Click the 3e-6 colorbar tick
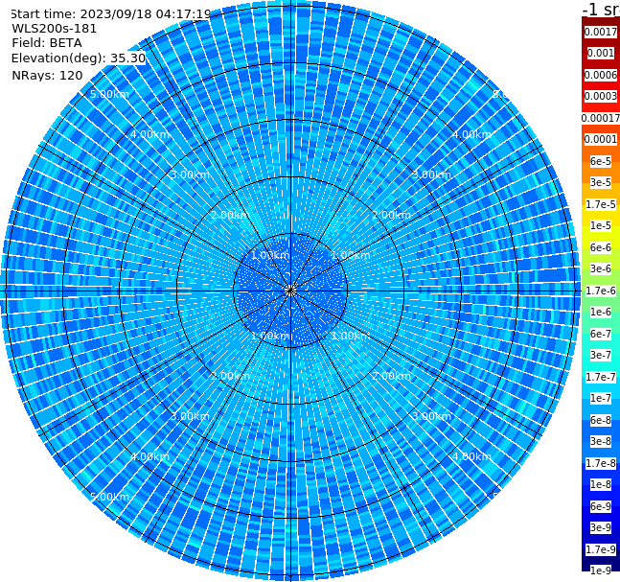The image size is (620, 582). click(x=601, y=268)
